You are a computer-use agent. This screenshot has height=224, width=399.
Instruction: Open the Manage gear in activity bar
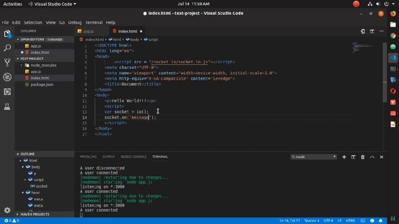(7, 210)
